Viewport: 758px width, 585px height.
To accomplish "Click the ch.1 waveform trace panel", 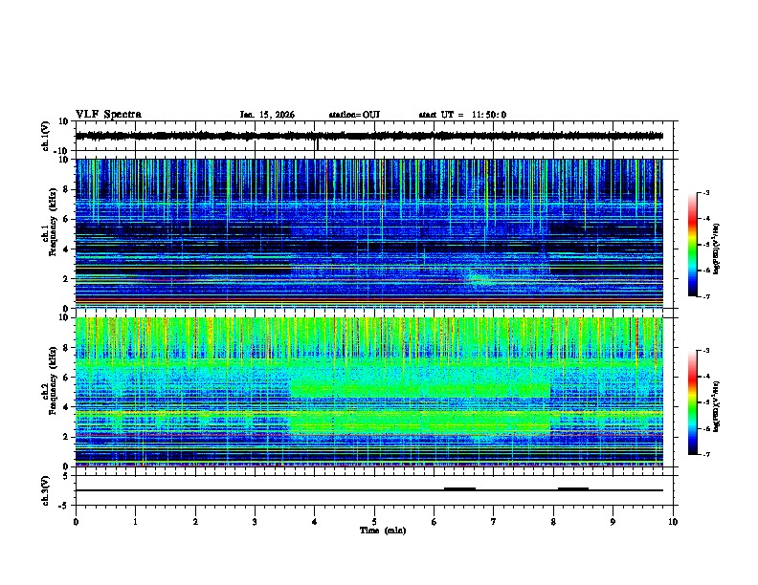I will pyautogui.click(x=374, y=136).
